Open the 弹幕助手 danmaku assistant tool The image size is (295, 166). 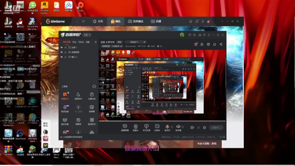pyautogui.click(x=65, y=96)
